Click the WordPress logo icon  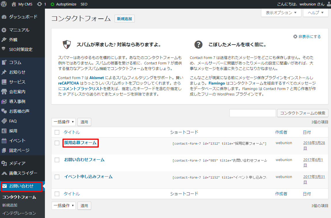pos(4,4)
